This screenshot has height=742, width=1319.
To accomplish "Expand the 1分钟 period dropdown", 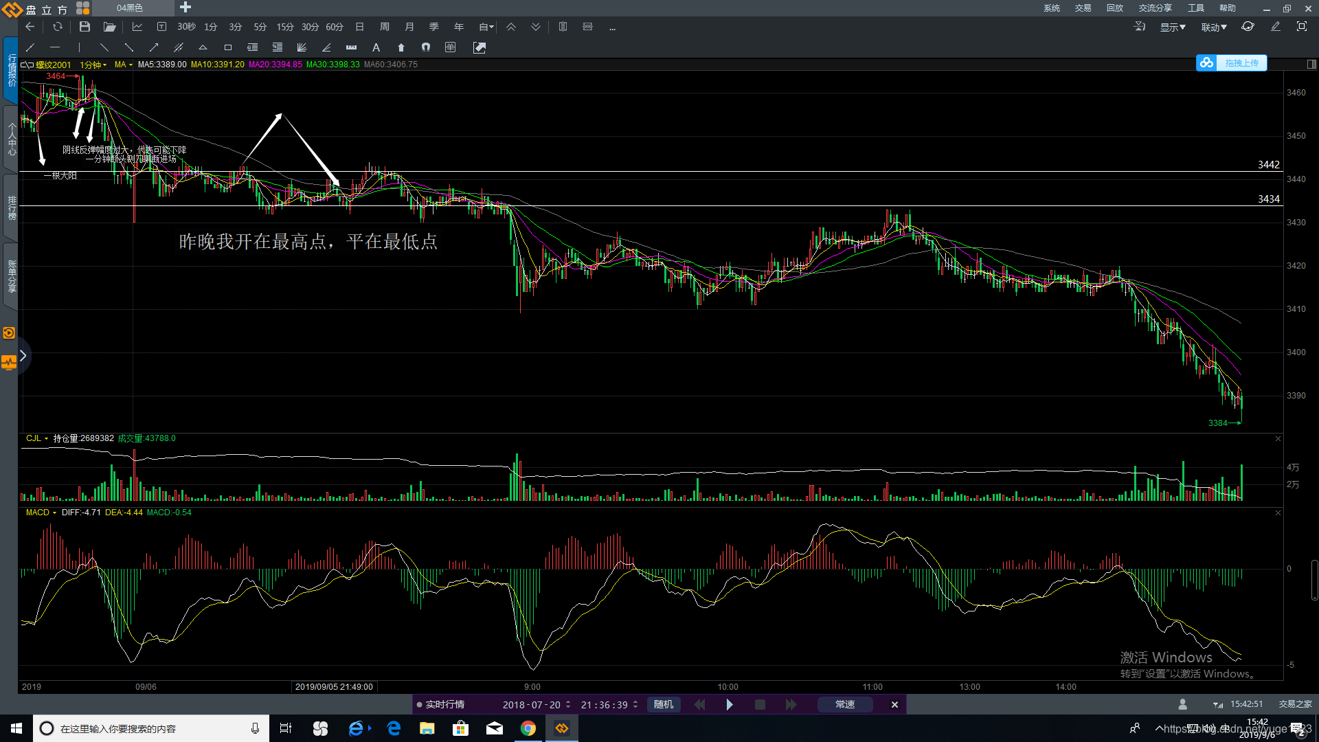I will 93,65.
